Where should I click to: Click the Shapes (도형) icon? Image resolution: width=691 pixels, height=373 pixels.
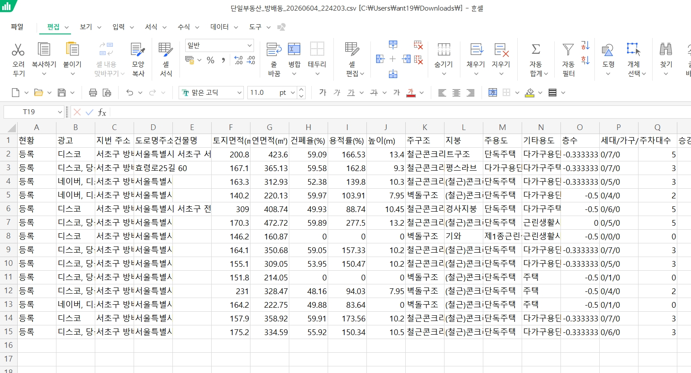click(x=608, y=49)
